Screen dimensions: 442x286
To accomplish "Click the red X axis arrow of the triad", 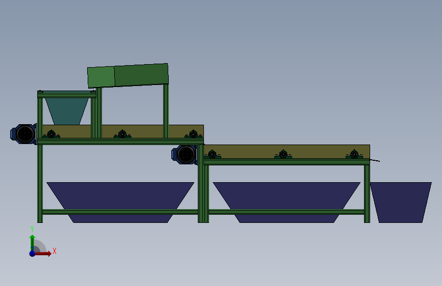I will pyautogui.click(x=43, y=253).
